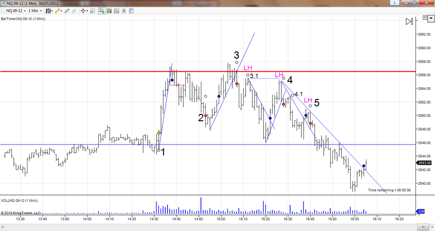435x231 pixels.
Task: Click the horizontal scrollbar thumb grip
Action: 423,227
